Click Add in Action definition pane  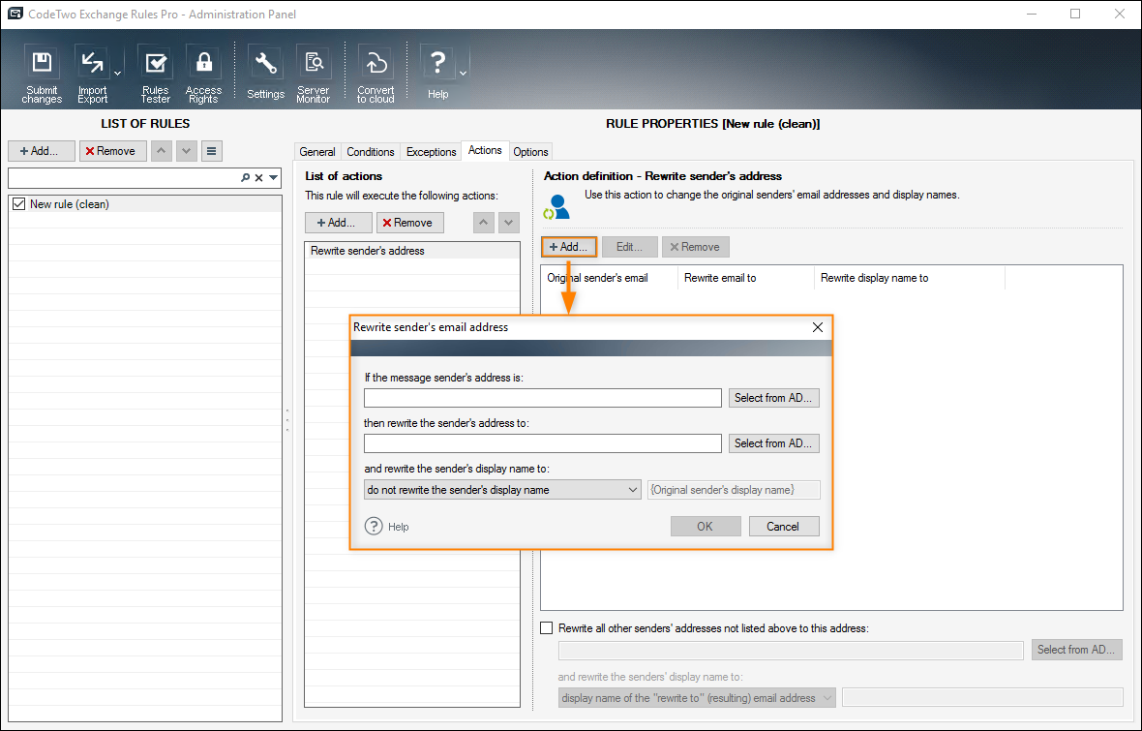pos(569,247)
